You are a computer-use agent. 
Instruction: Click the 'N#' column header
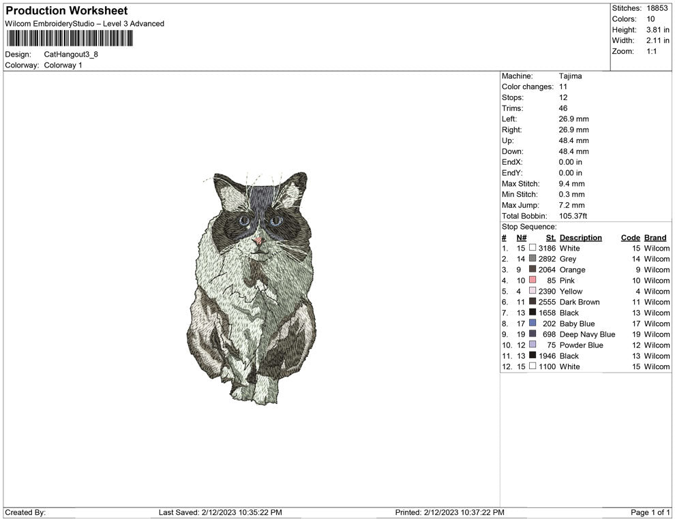click(x=522, y=238)
